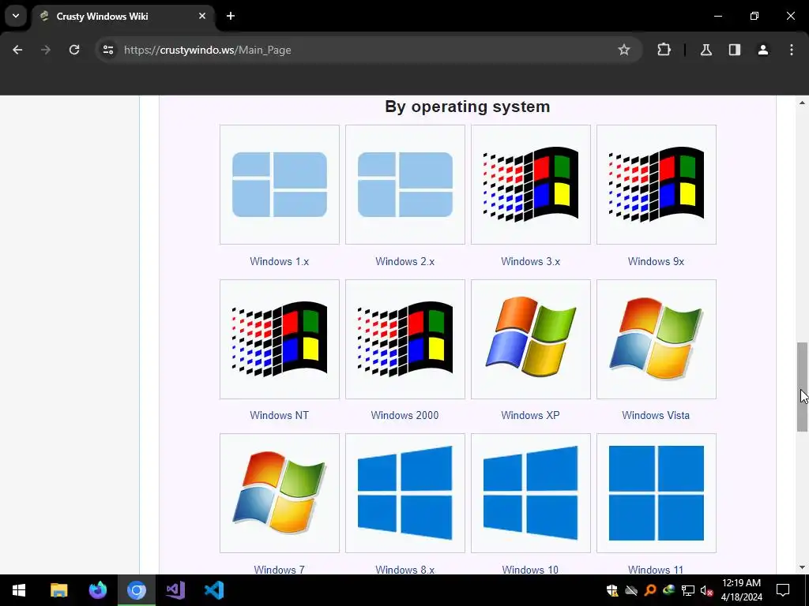Select the Crusty Windows Wiki tab
Screen dimensions: 809x606
pos(122,17)
